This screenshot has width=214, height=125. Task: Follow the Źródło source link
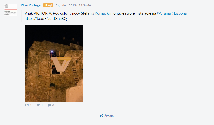tap(109, 116)
